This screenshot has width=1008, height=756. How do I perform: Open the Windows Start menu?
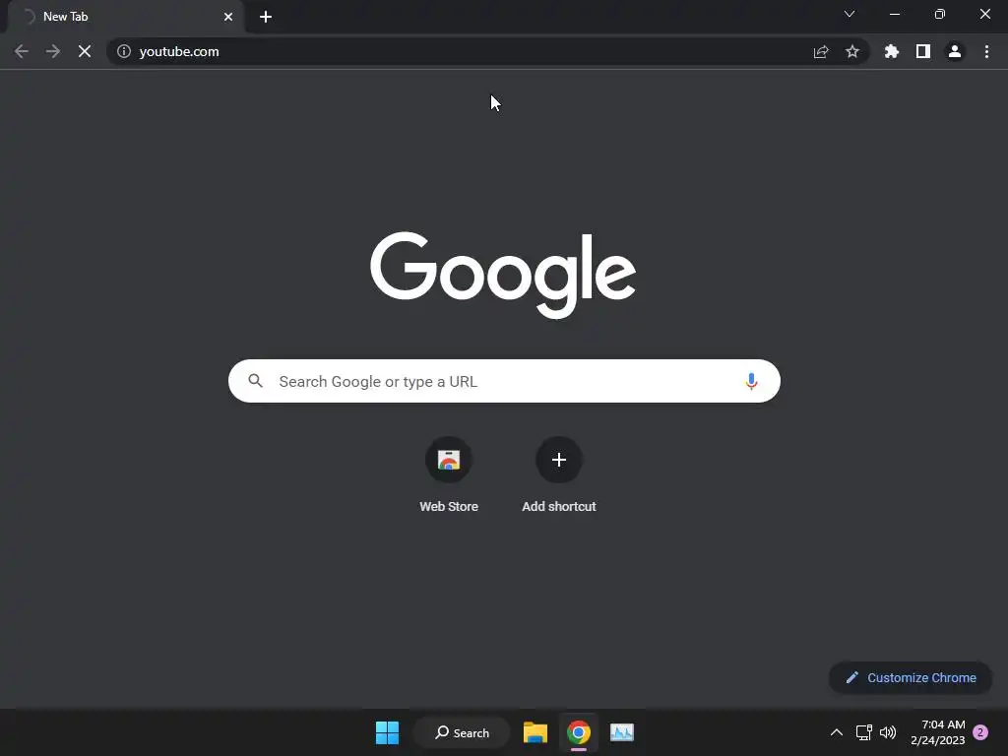pos(387,732)
